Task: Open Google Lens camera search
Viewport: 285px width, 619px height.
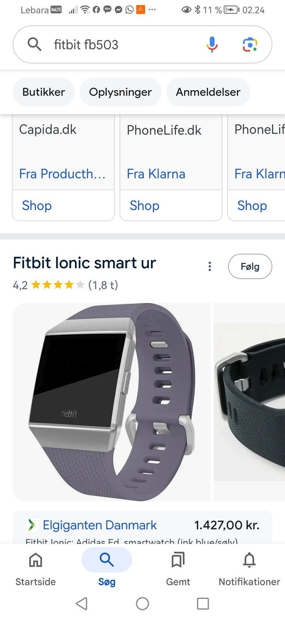Action: tap(250, 44)
